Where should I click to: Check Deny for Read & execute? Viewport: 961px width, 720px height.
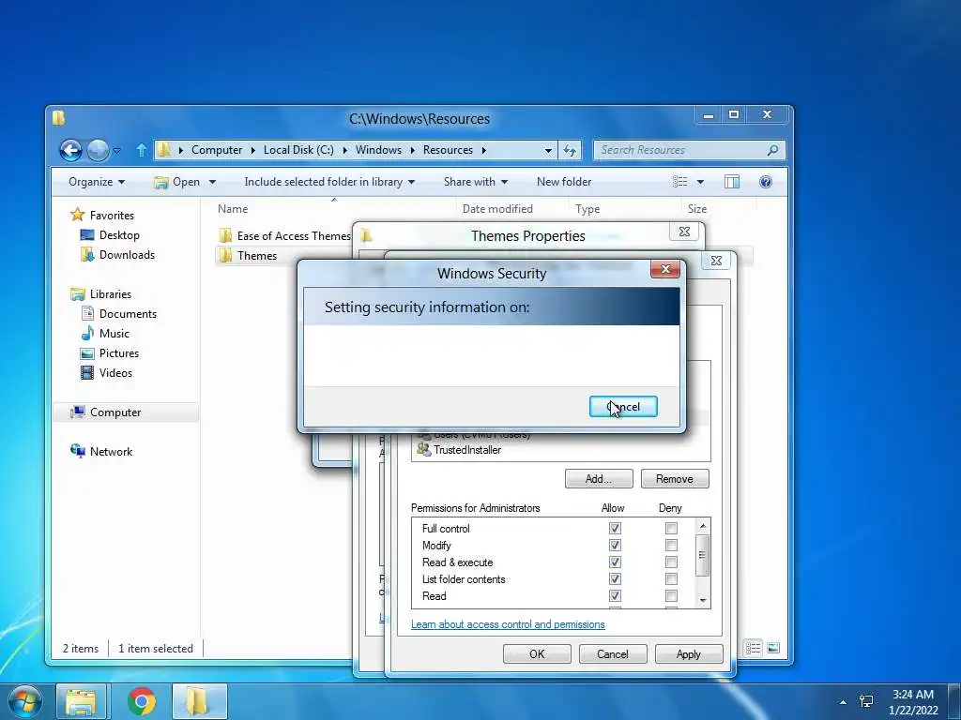coord(671,562)
